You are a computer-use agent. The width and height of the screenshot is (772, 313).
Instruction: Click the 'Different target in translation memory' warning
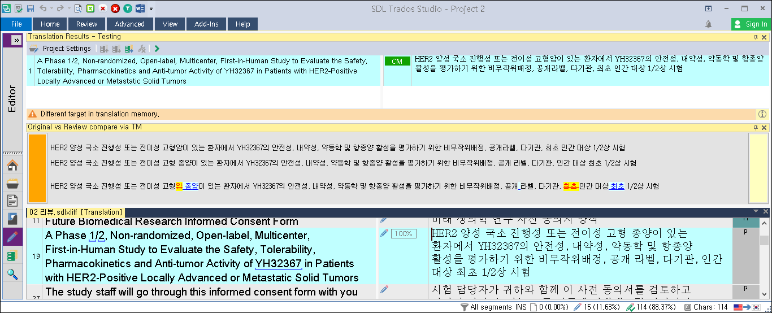pos(99,114)
